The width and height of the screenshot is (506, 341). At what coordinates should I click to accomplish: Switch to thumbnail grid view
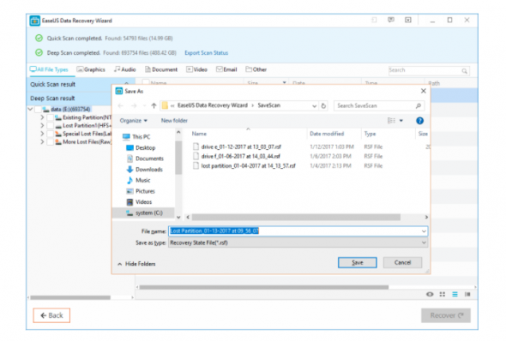[x=442, y=294]
